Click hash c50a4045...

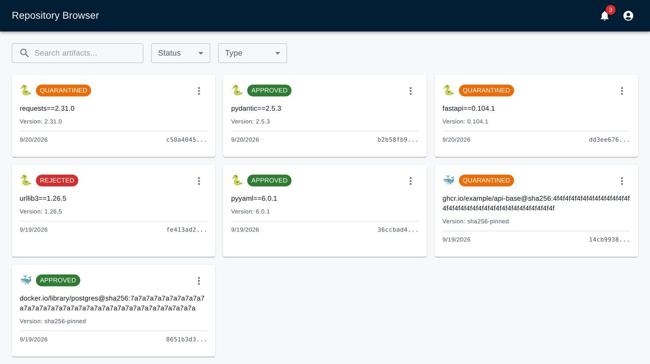pyautogui.click(x=186, y=140)
